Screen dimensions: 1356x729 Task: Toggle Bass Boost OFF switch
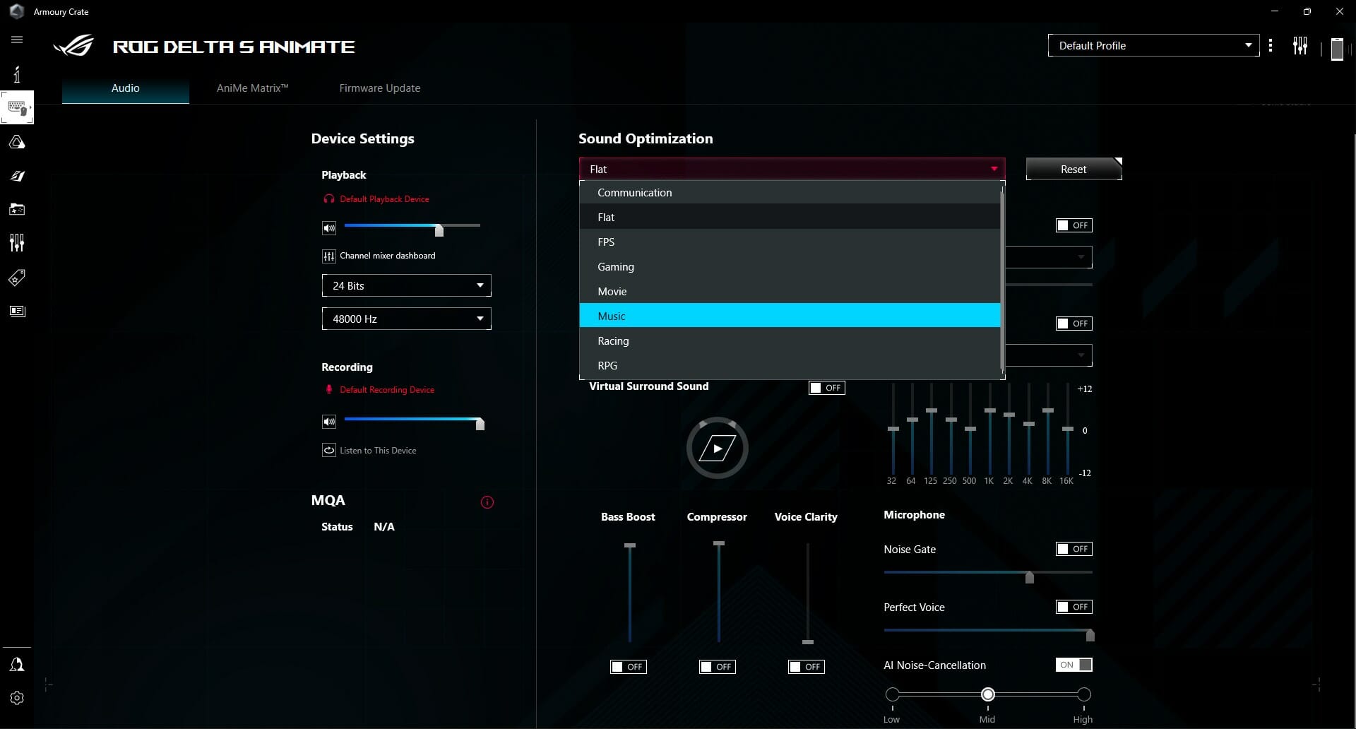(x=629, y=667)
